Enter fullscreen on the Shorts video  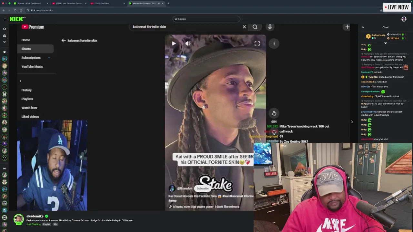click(x=257, y=43)
